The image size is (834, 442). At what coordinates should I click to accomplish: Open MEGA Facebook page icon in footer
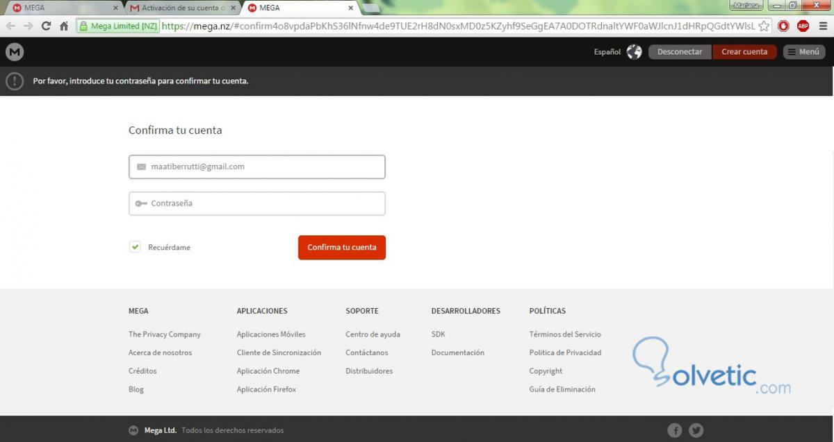(675, 430)
